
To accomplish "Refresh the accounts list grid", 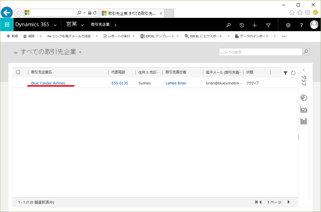I will click(293, 73).
